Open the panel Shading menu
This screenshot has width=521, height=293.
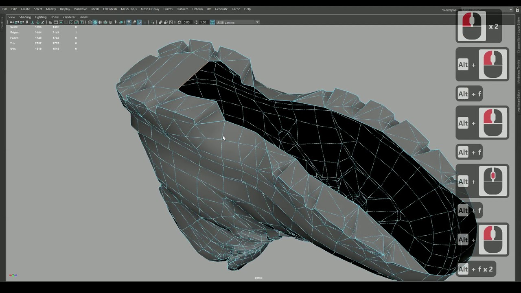(25, 17)
